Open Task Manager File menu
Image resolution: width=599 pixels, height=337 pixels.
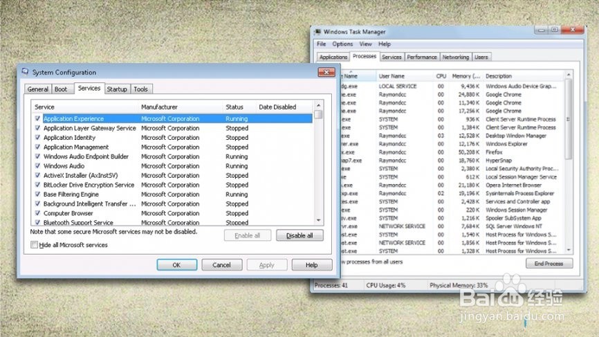(321, 44)
